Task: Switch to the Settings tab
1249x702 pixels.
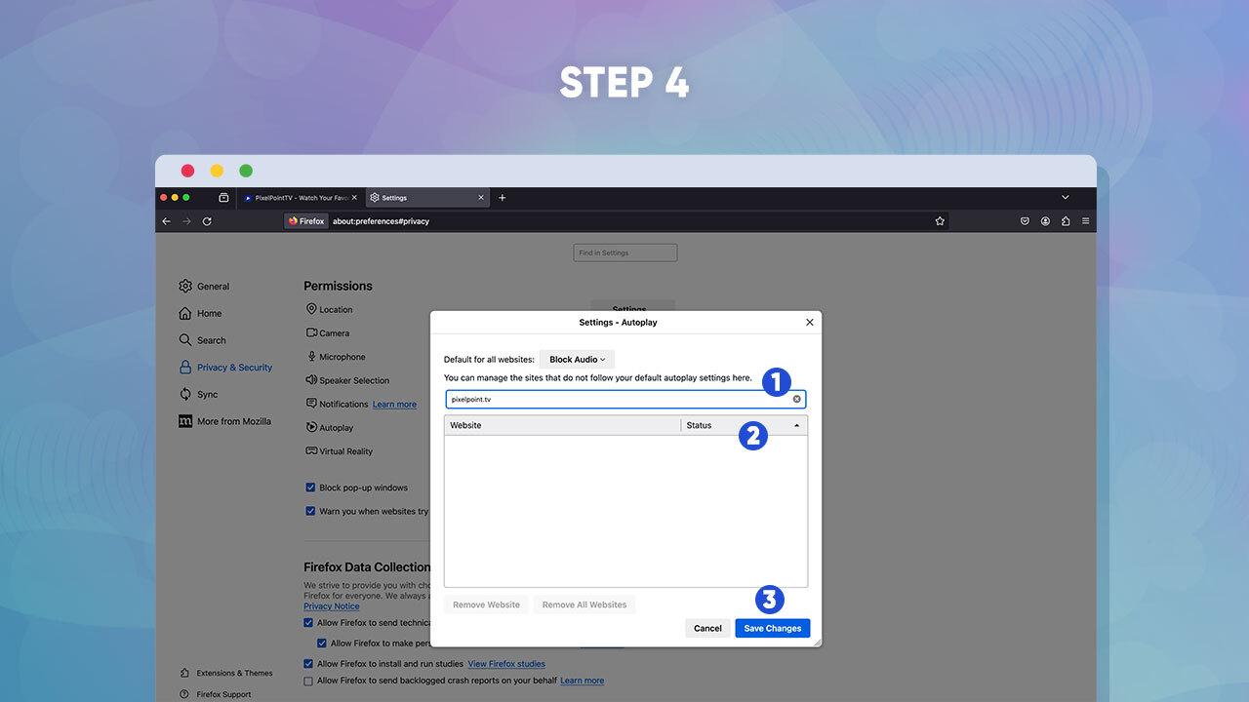Action: (x=426, y=197)
